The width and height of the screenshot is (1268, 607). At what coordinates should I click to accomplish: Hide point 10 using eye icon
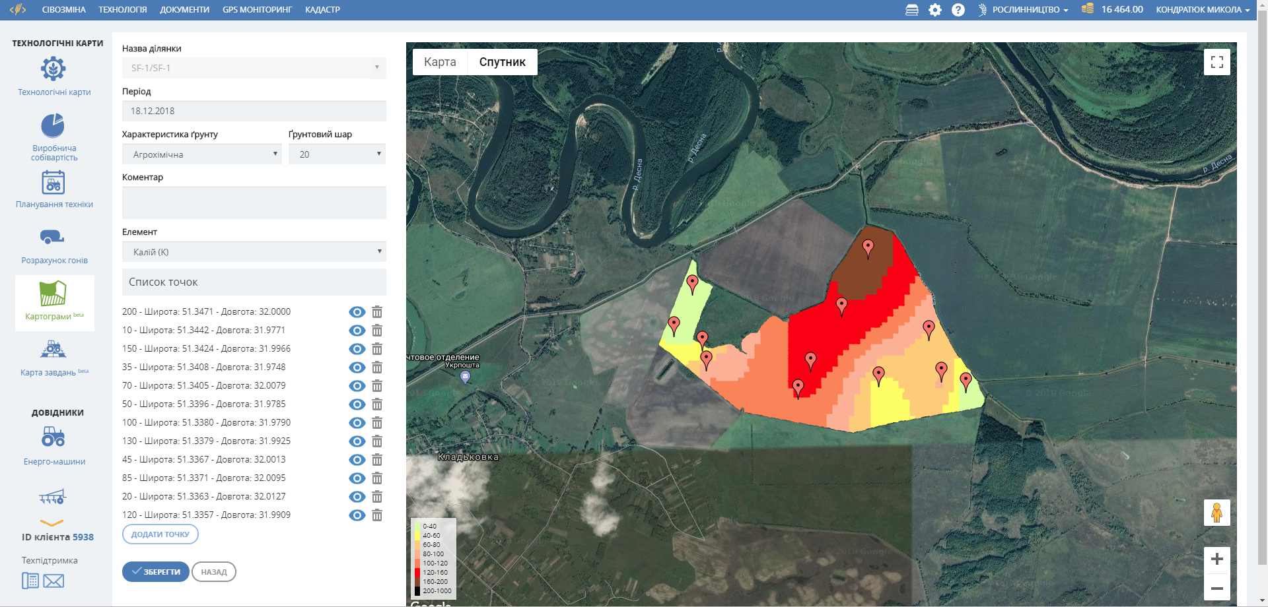tap(357, 331)
